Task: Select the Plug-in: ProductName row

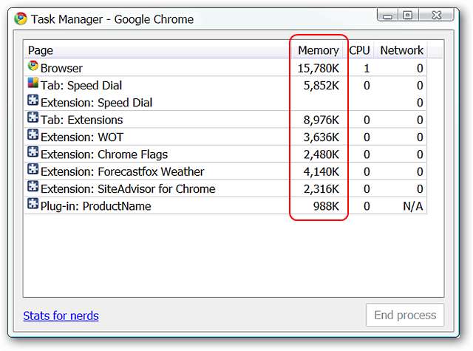Action: 96,206
